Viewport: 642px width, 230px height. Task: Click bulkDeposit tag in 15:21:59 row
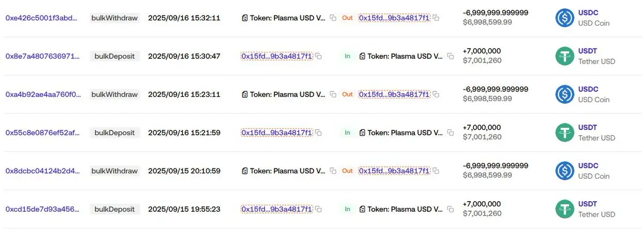(115, 133)
